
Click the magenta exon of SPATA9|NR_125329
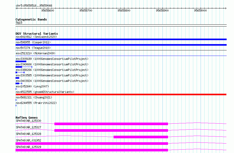pos(92,150)
